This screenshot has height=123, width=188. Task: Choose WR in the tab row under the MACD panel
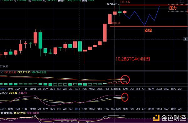tap(65, 89)
